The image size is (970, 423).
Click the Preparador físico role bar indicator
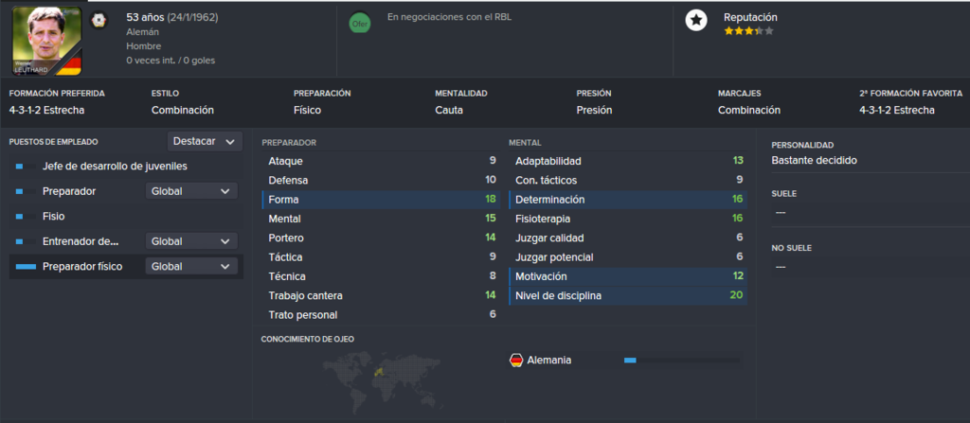(x=26, y=267)
